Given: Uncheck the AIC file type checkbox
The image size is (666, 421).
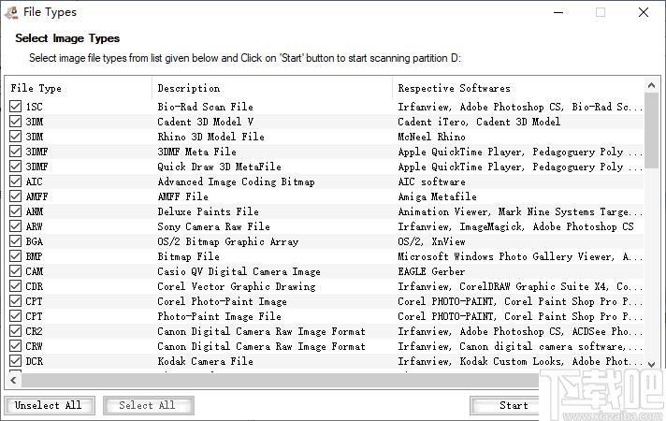Looking at the screenshot, I should 16,181.
